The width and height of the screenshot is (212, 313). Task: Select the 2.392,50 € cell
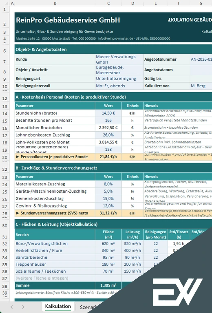[108, 128]
